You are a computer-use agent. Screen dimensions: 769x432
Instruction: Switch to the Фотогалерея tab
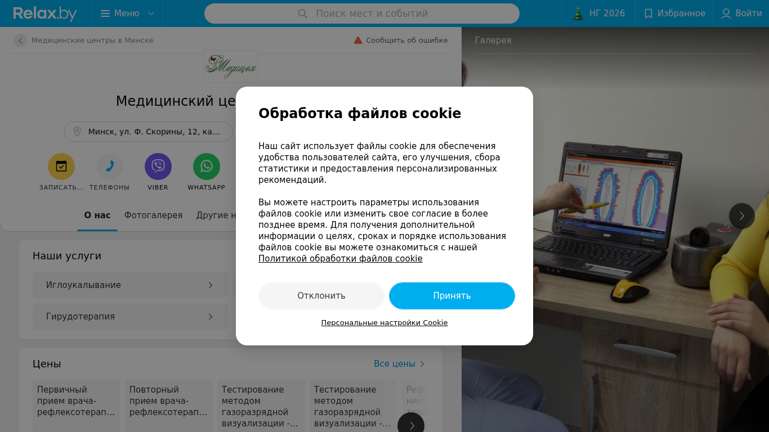(154, 215)
